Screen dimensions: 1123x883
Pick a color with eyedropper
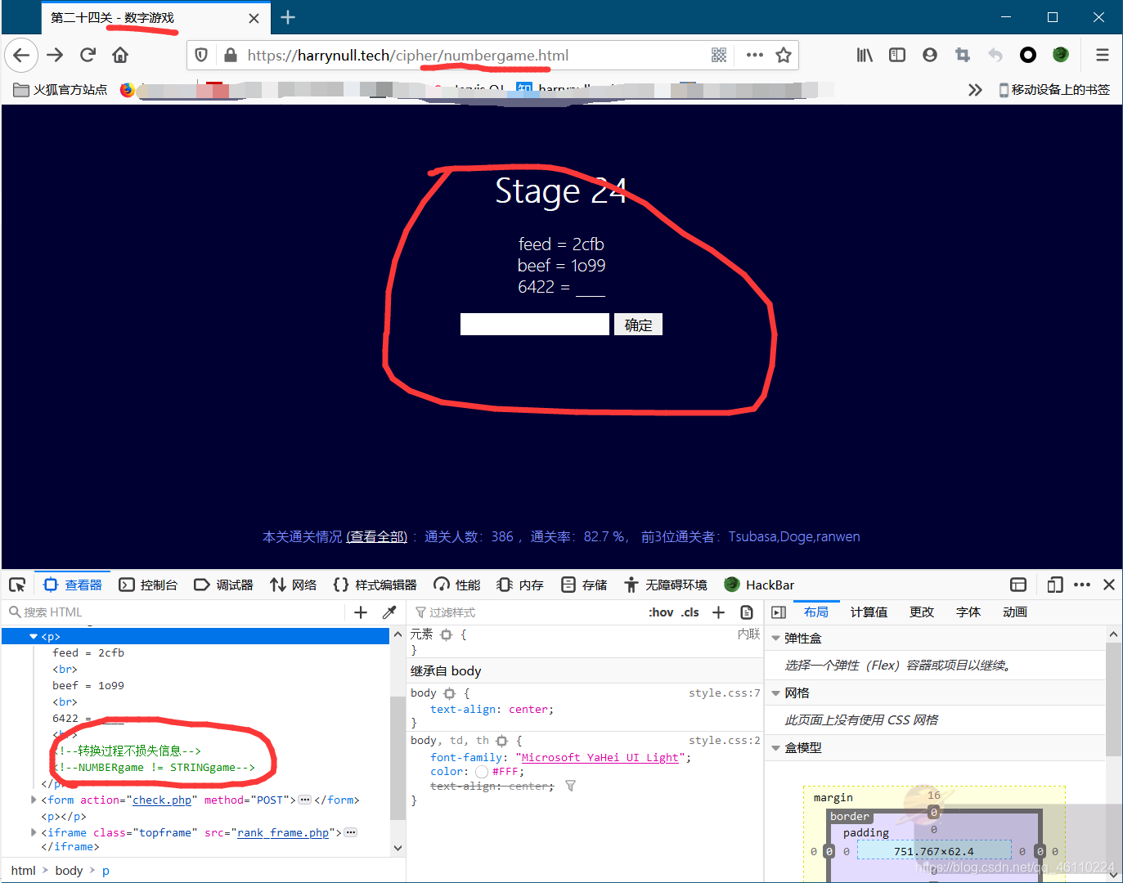tap(389, 612)
